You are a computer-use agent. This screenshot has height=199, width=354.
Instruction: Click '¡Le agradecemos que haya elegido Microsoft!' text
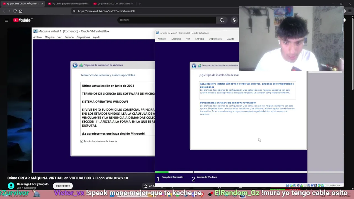point(113,134)
